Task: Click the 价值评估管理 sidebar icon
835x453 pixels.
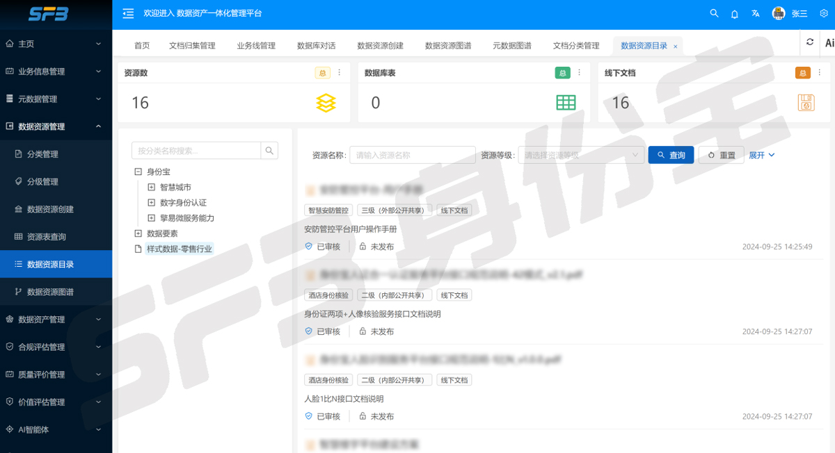Action: coord(10,402)
